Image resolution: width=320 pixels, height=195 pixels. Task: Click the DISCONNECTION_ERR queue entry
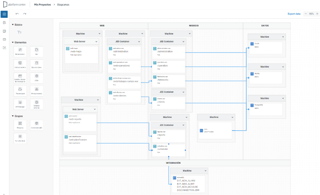click(x=188, y=190)
